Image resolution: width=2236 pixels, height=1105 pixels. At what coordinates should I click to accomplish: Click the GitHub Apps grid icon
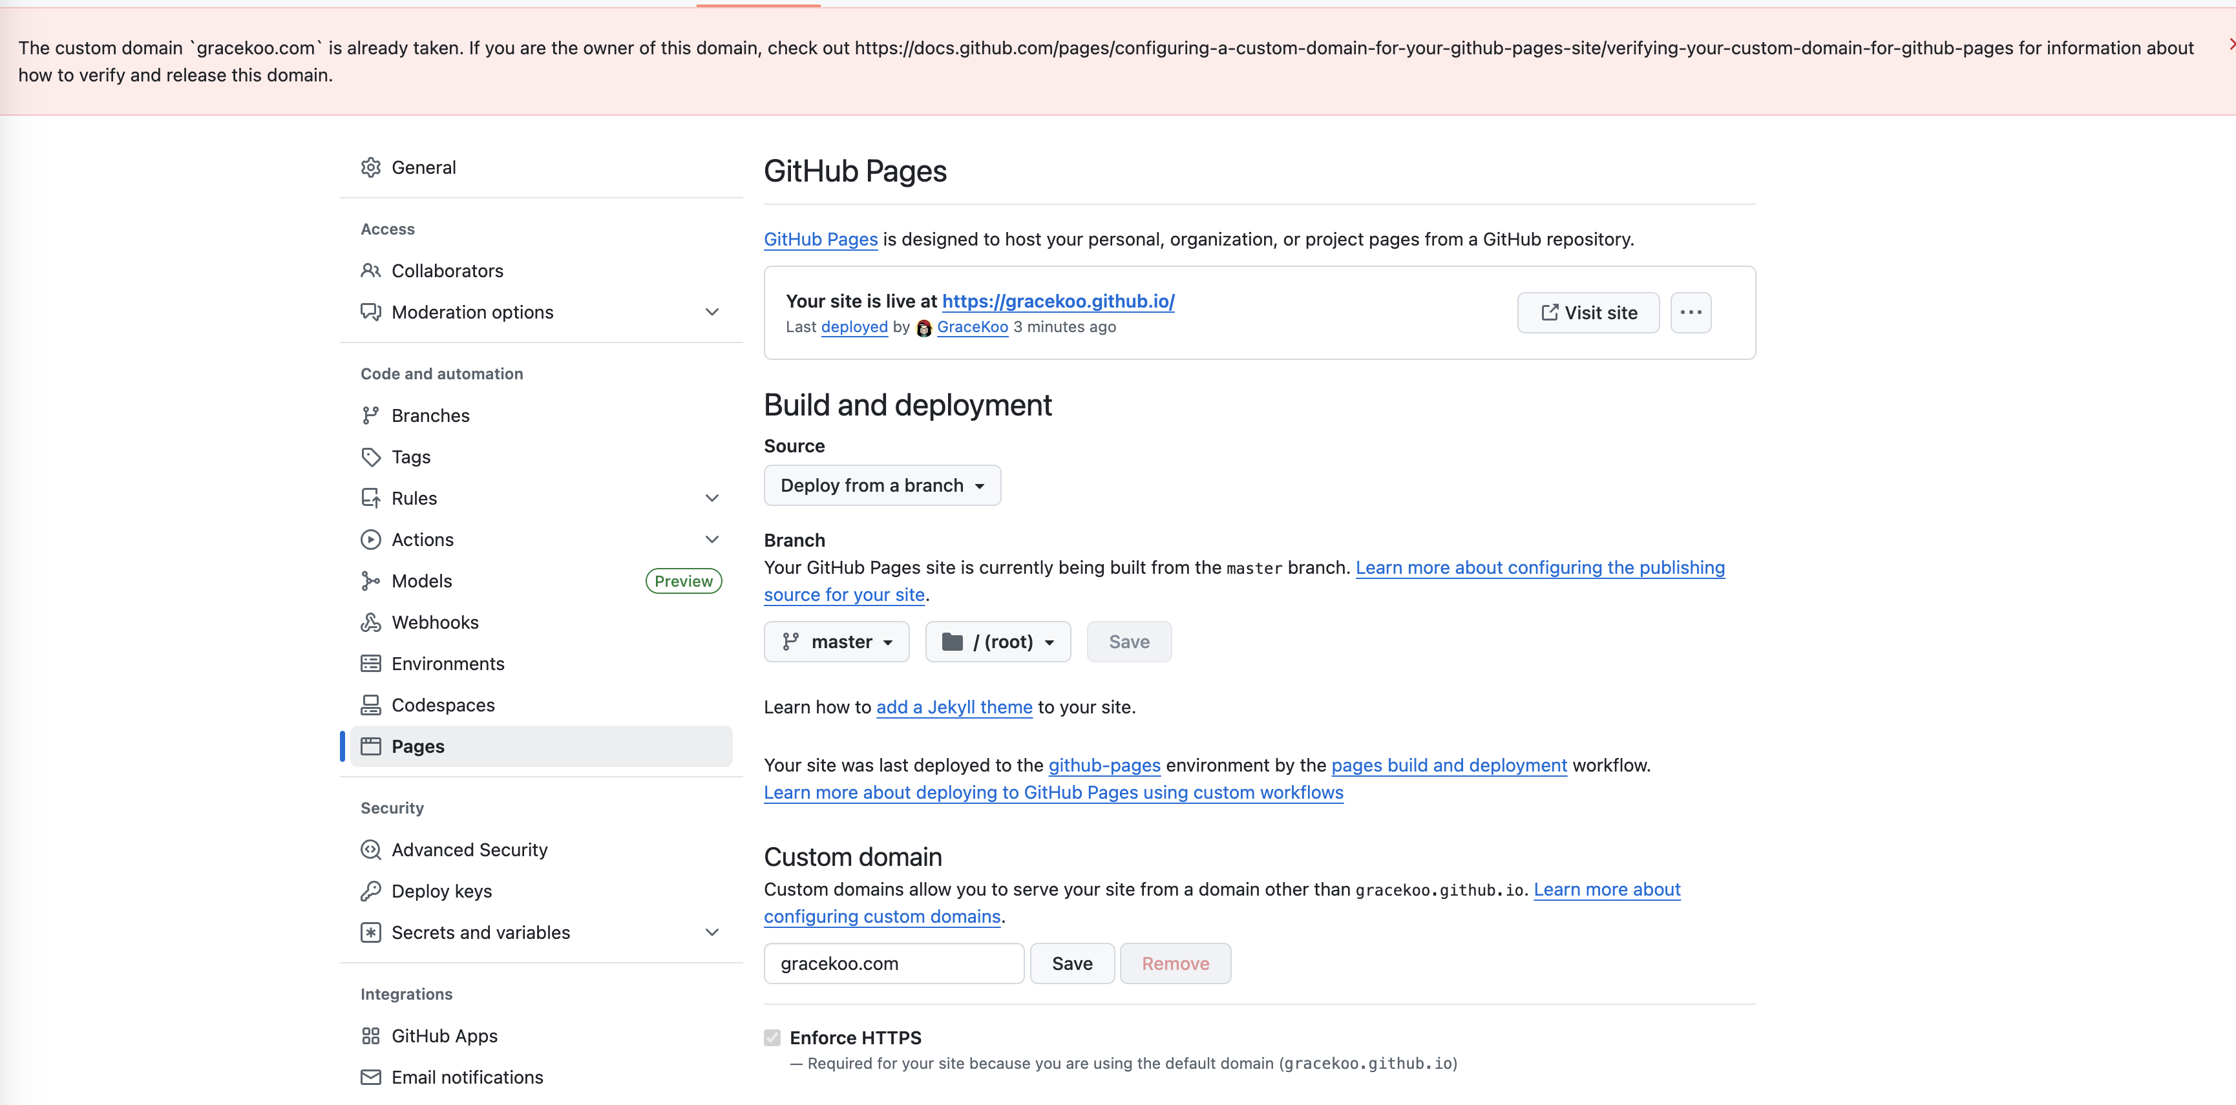[x=371, y=1036]
